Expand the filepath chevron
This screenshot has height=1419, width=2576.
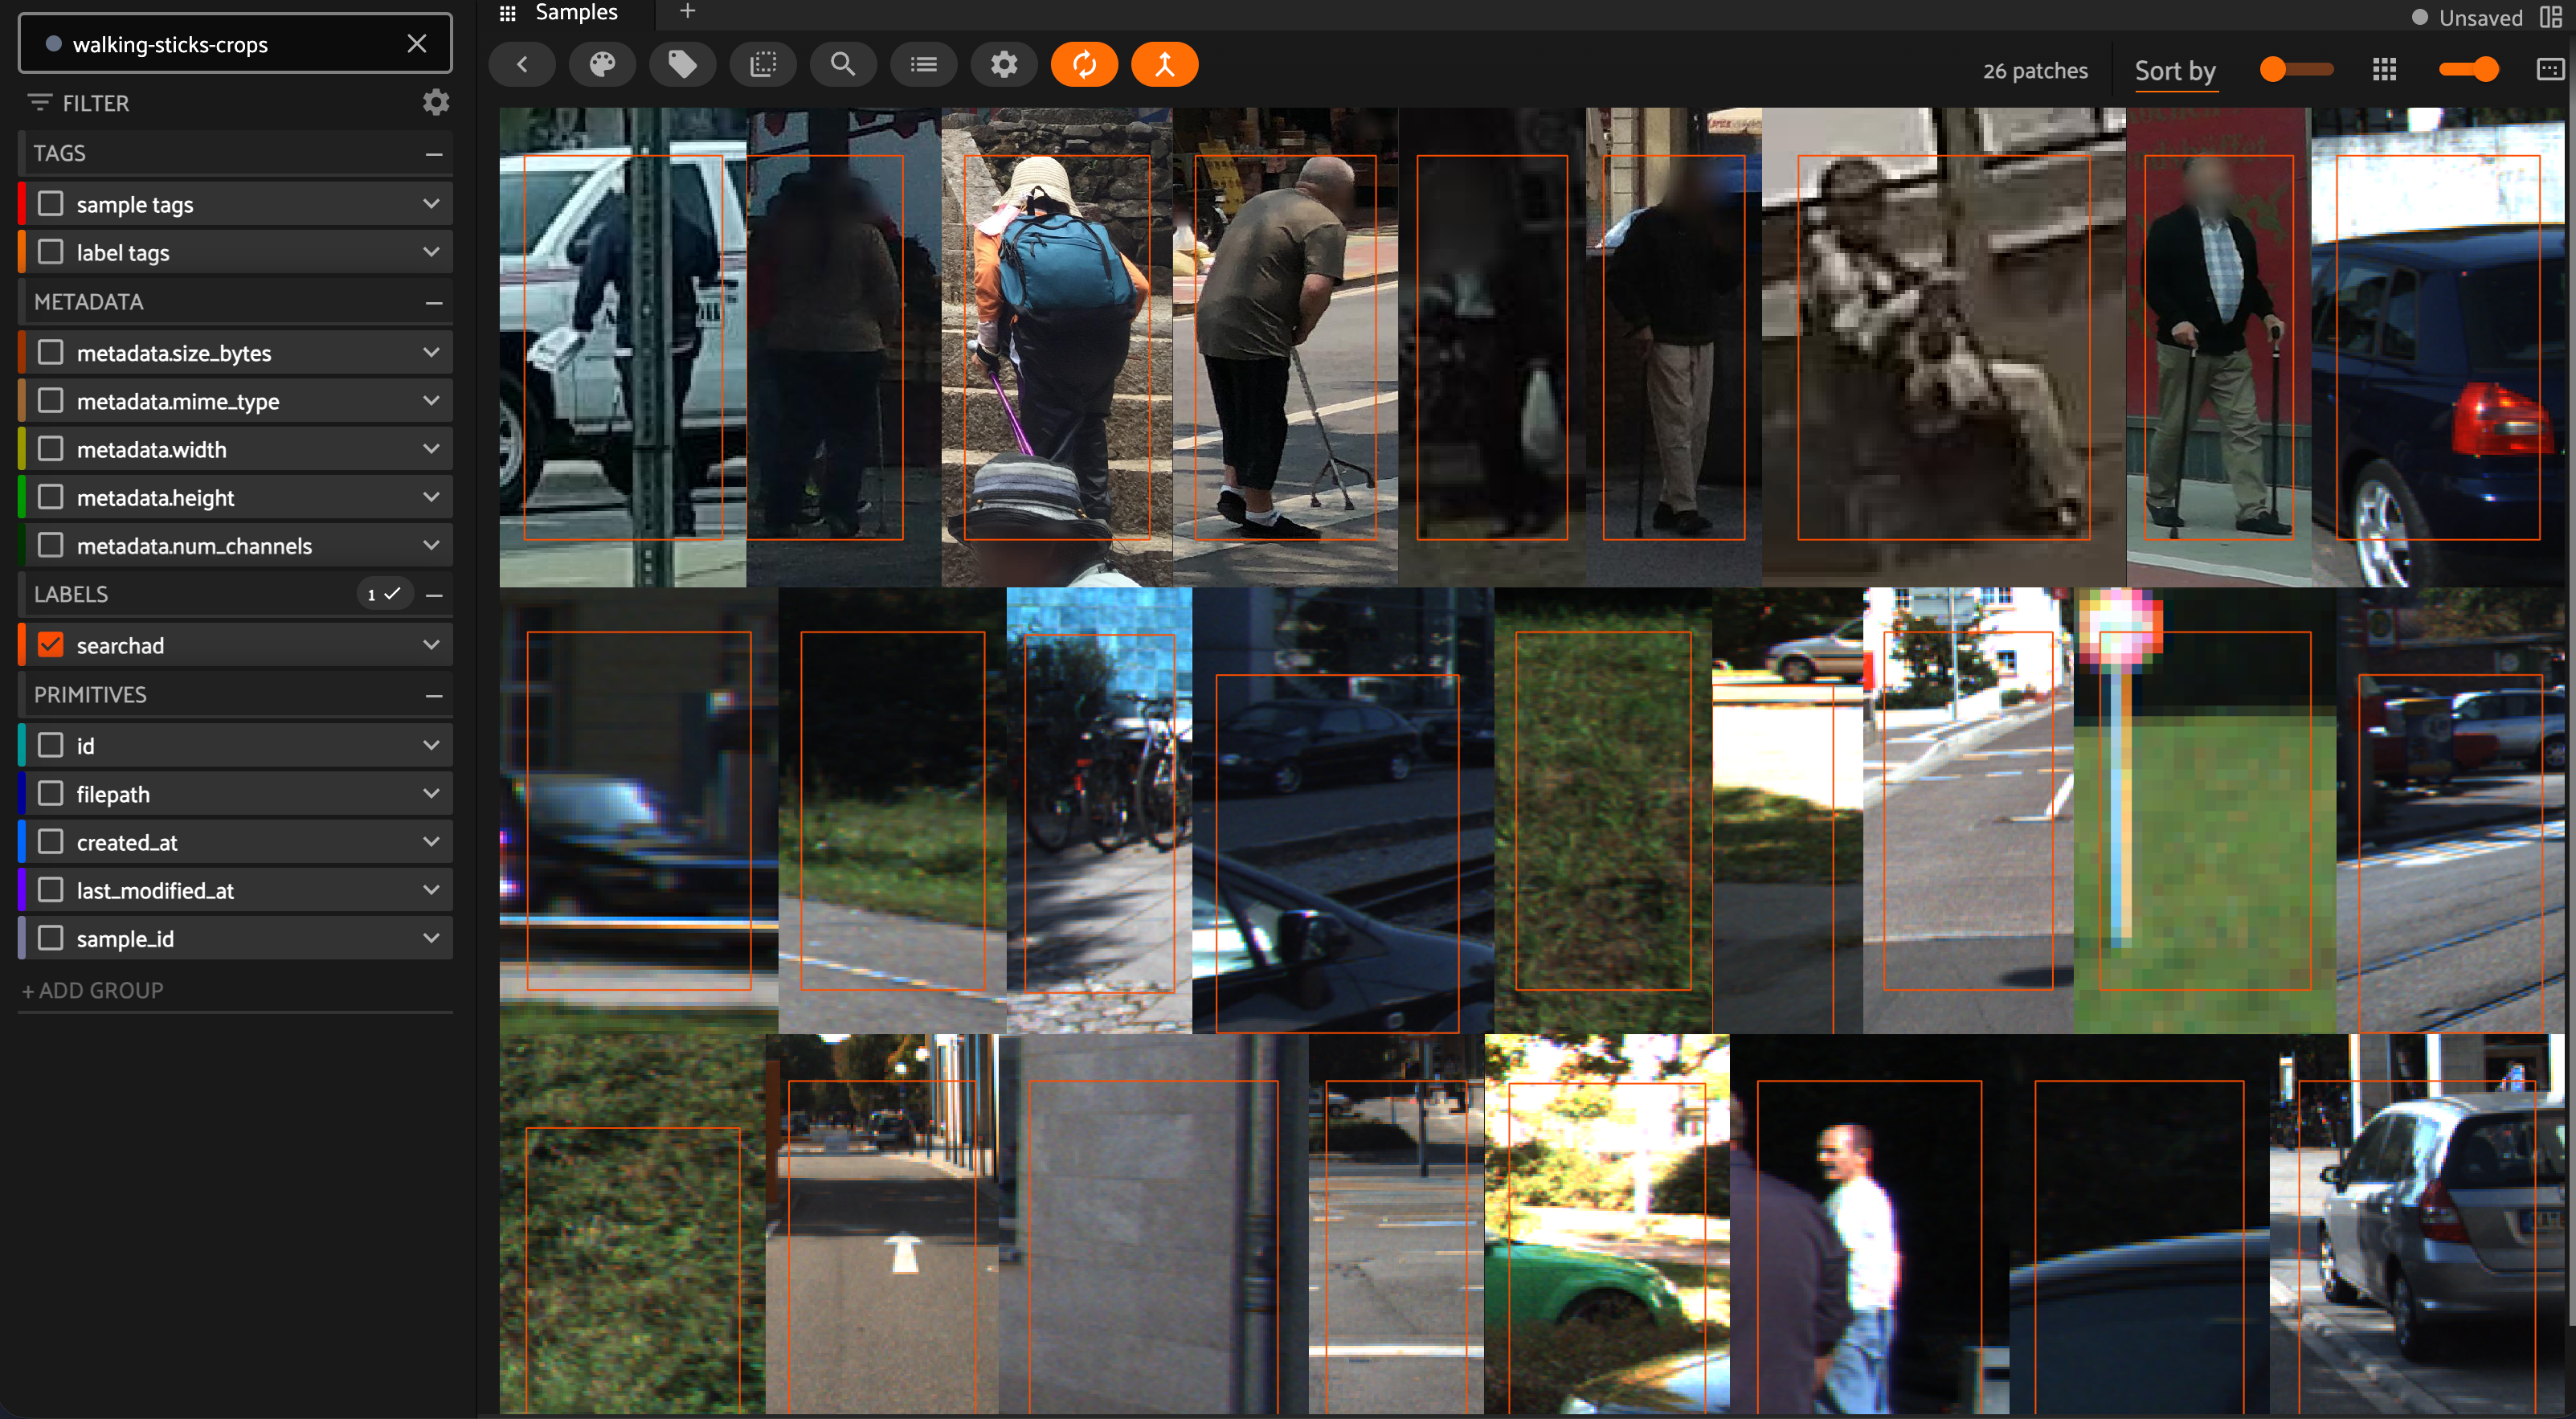431,793
